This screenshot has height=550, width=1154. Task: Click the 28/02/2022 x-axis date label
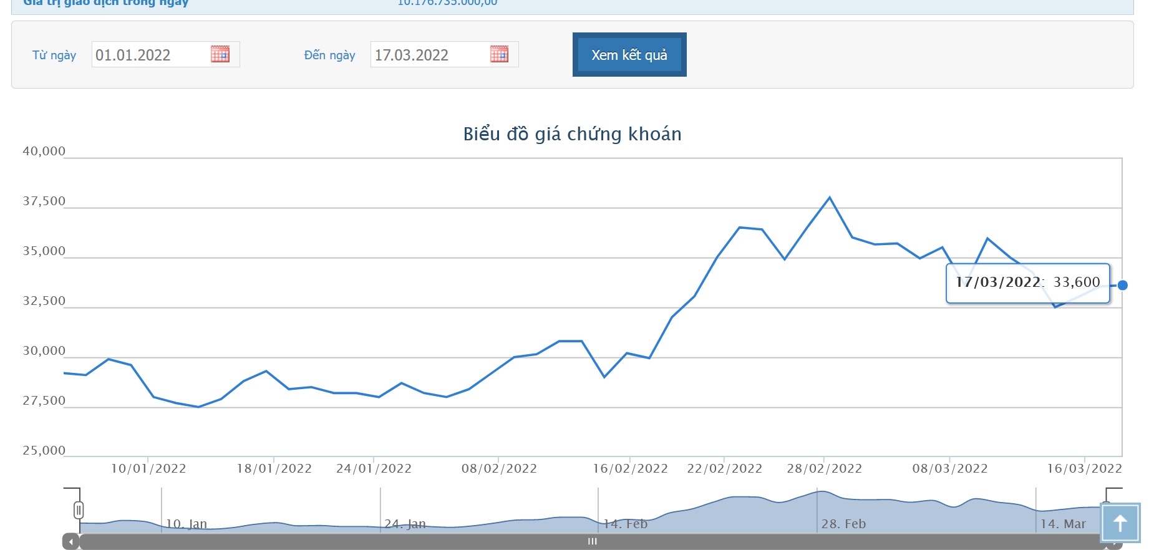(824, 468)
